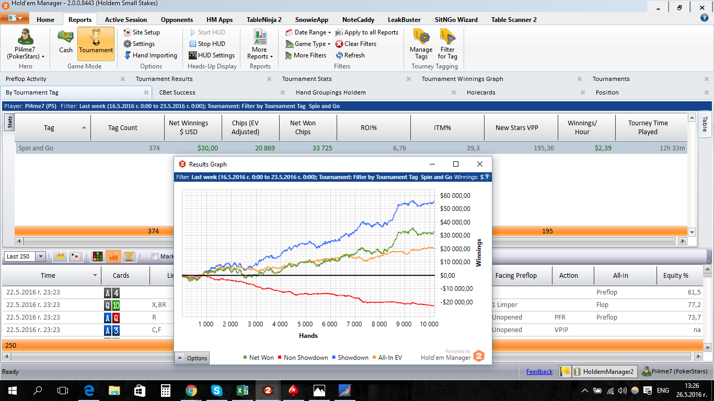714x401 pixels.
Task: Select the Spin and Go tag row
Action: coord(350,148)
